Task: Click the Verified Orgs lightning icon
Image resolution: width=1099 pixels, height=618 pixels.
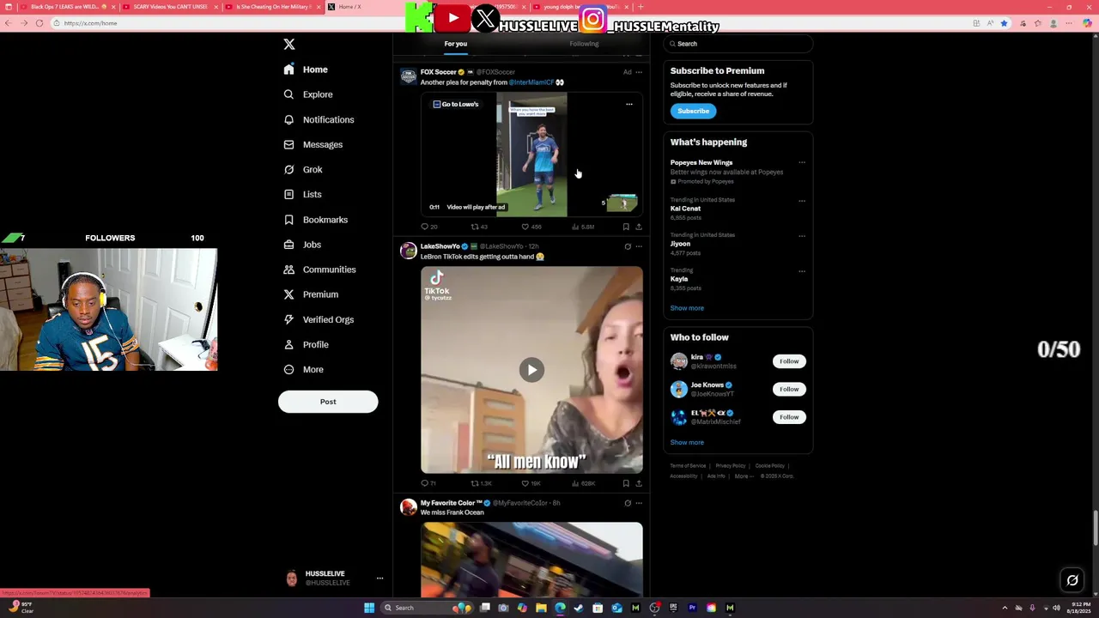Action: click(x=288, y=319)
